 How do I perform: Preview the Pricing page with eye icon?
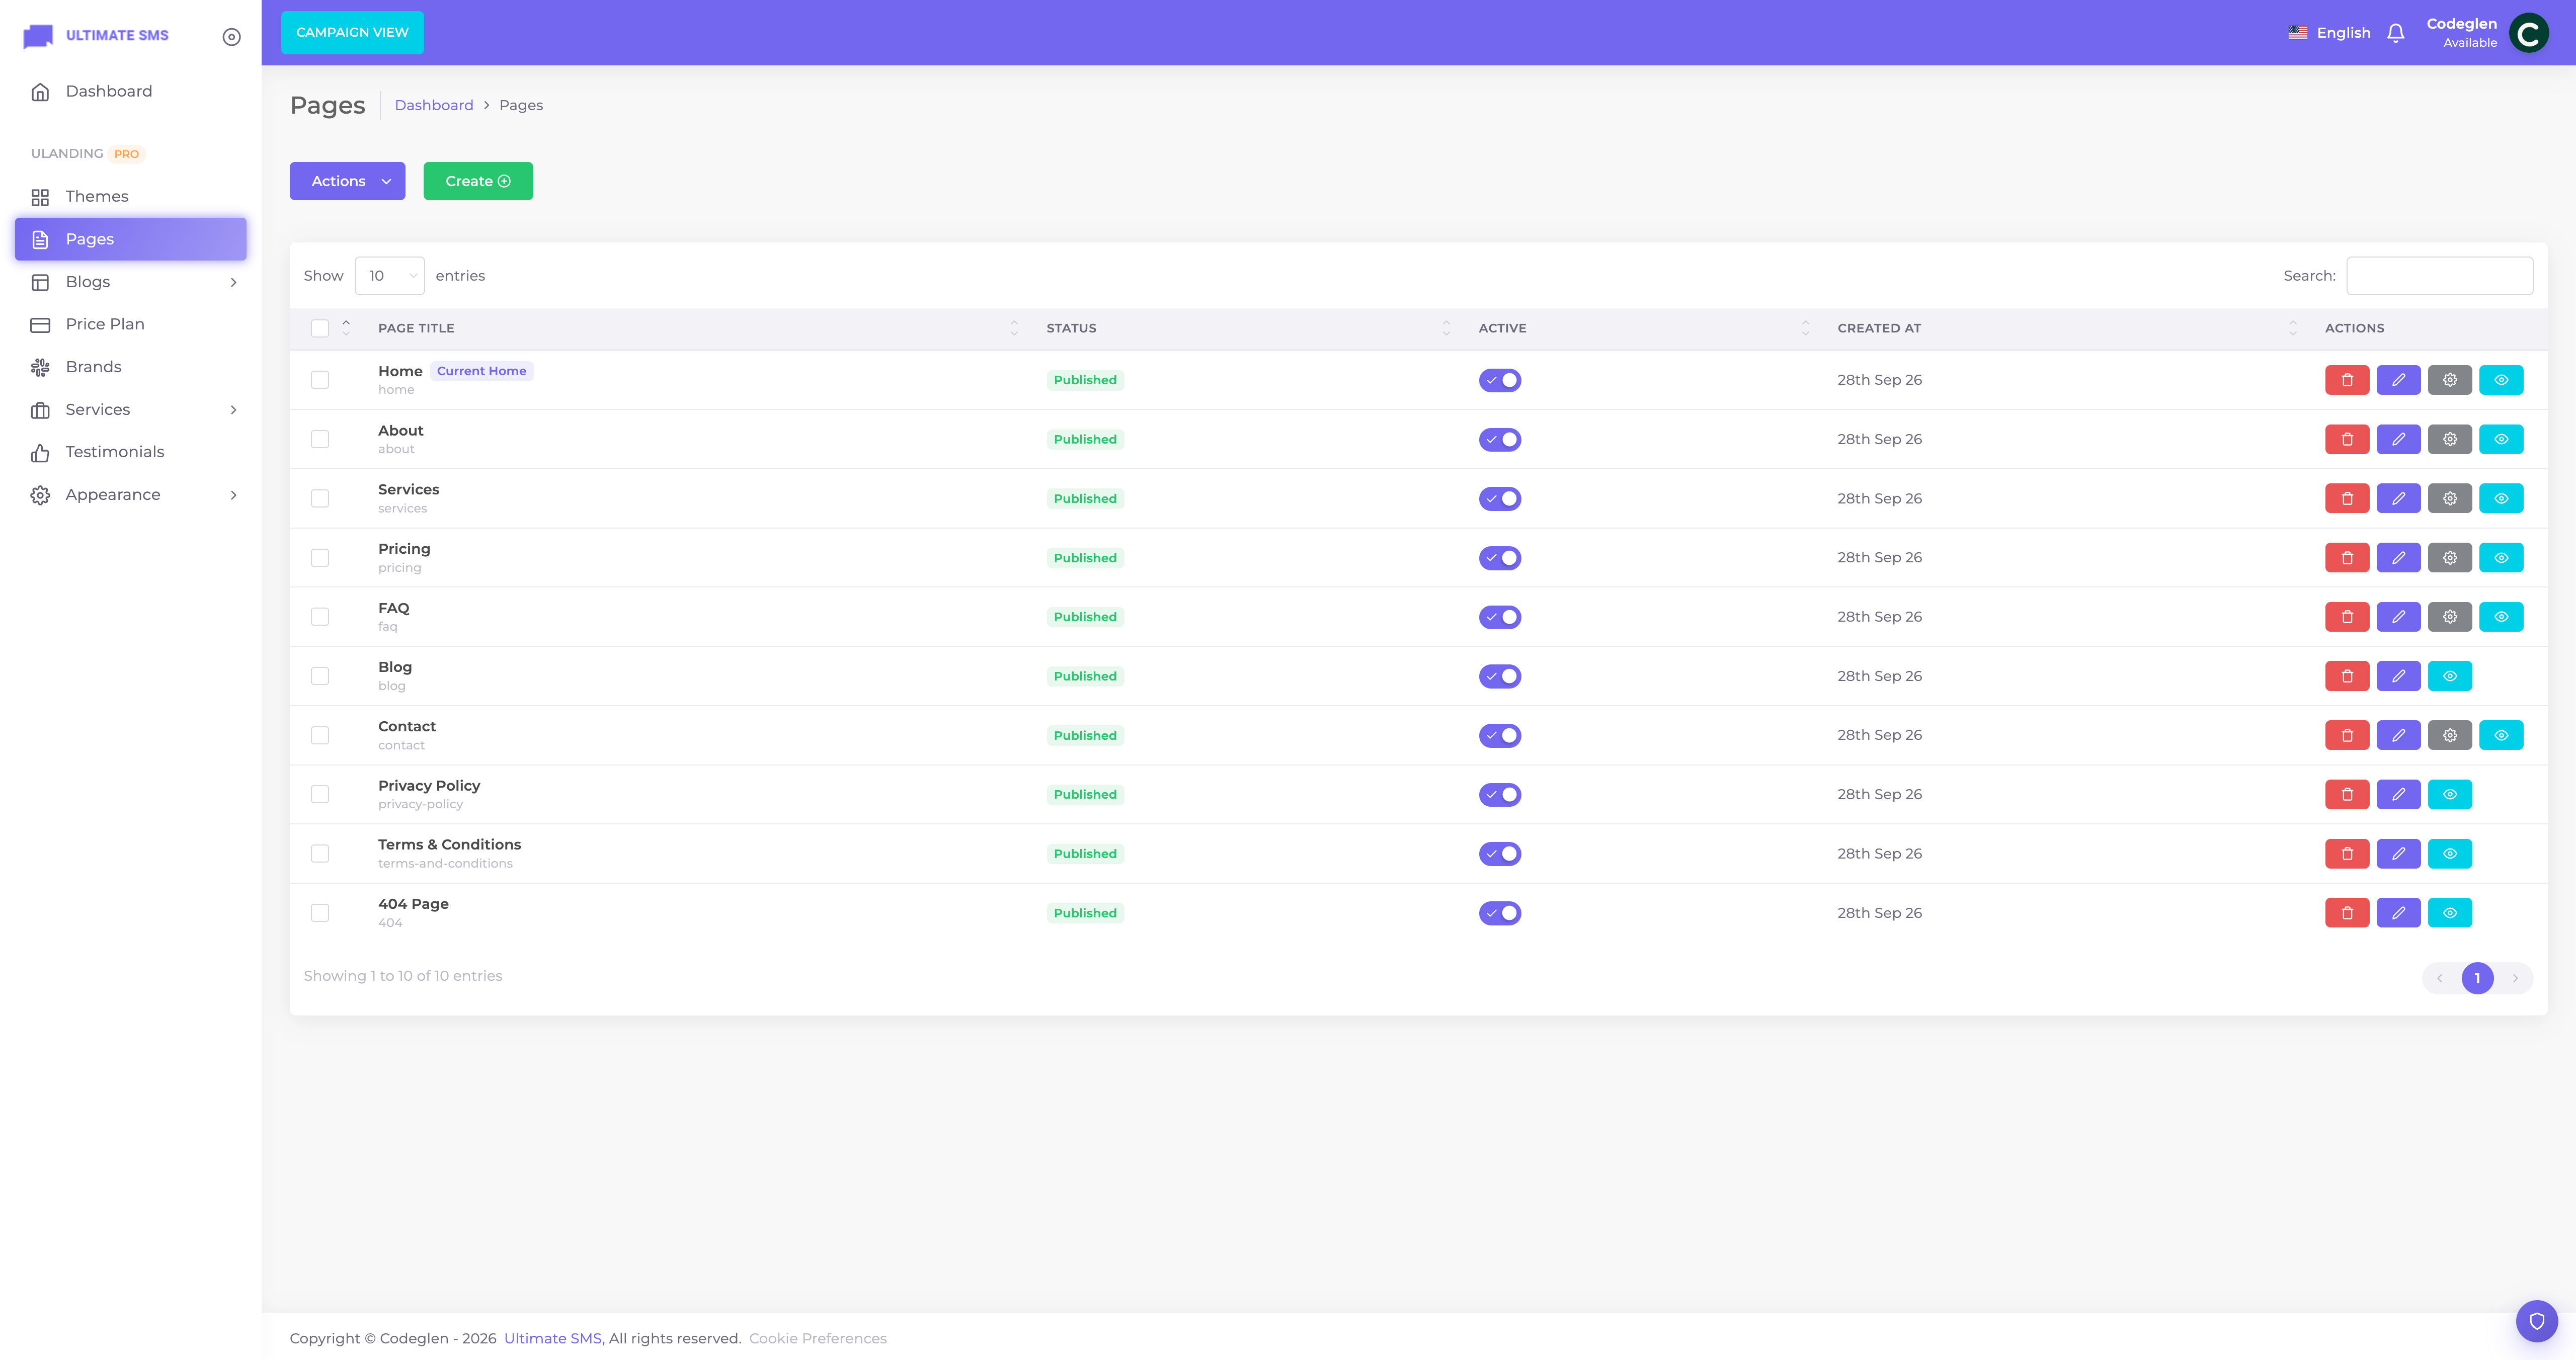pos(2500,557)
